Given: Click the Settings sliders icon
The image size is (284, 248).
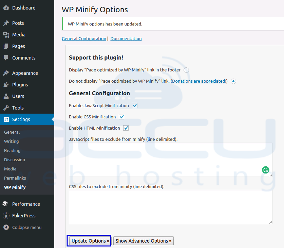Looking at the screenshot, I should [x=6, y=119].
